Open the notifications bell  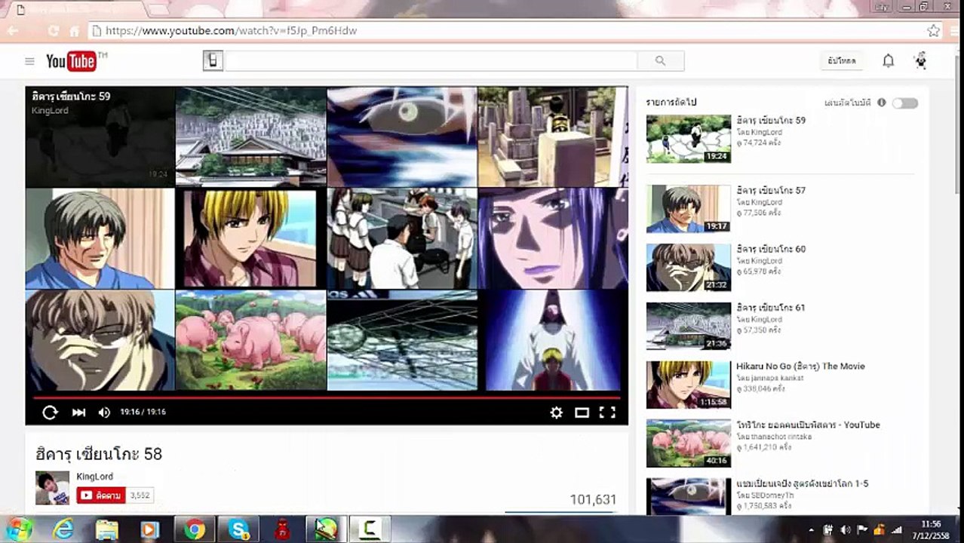(x=888, y=61)
